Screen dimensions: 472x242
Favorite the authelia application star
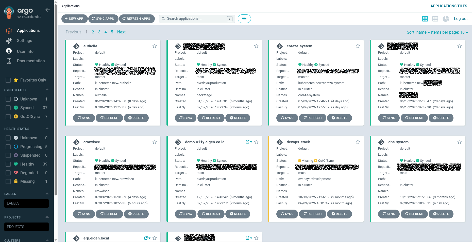click(155, 46)
